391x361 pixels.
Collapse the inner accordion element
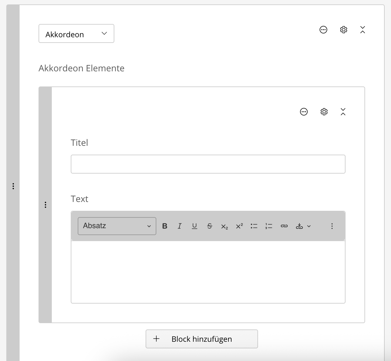[x=343, y=112]
